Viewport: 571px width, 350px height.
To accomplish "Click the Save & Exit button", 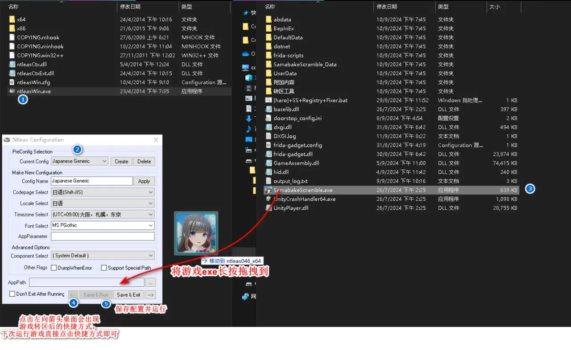I will click(x=128, y=295).
